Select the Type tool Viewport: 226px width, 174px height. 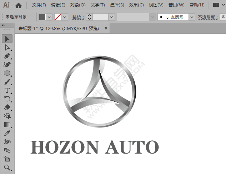pyautogui.click(x=7, y=90)
